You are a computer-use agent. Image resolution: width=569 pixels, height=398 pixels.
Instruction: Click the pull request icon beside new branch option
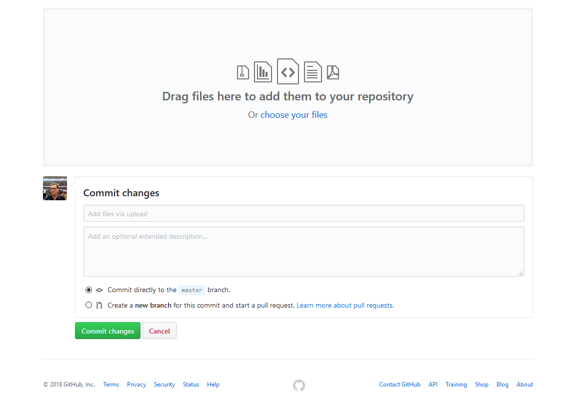click(99, 305)
